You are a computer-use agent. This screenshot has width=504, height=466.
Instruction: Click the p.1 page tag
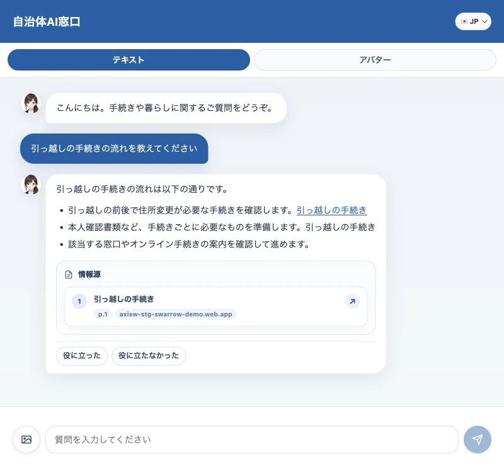(103, 314)
